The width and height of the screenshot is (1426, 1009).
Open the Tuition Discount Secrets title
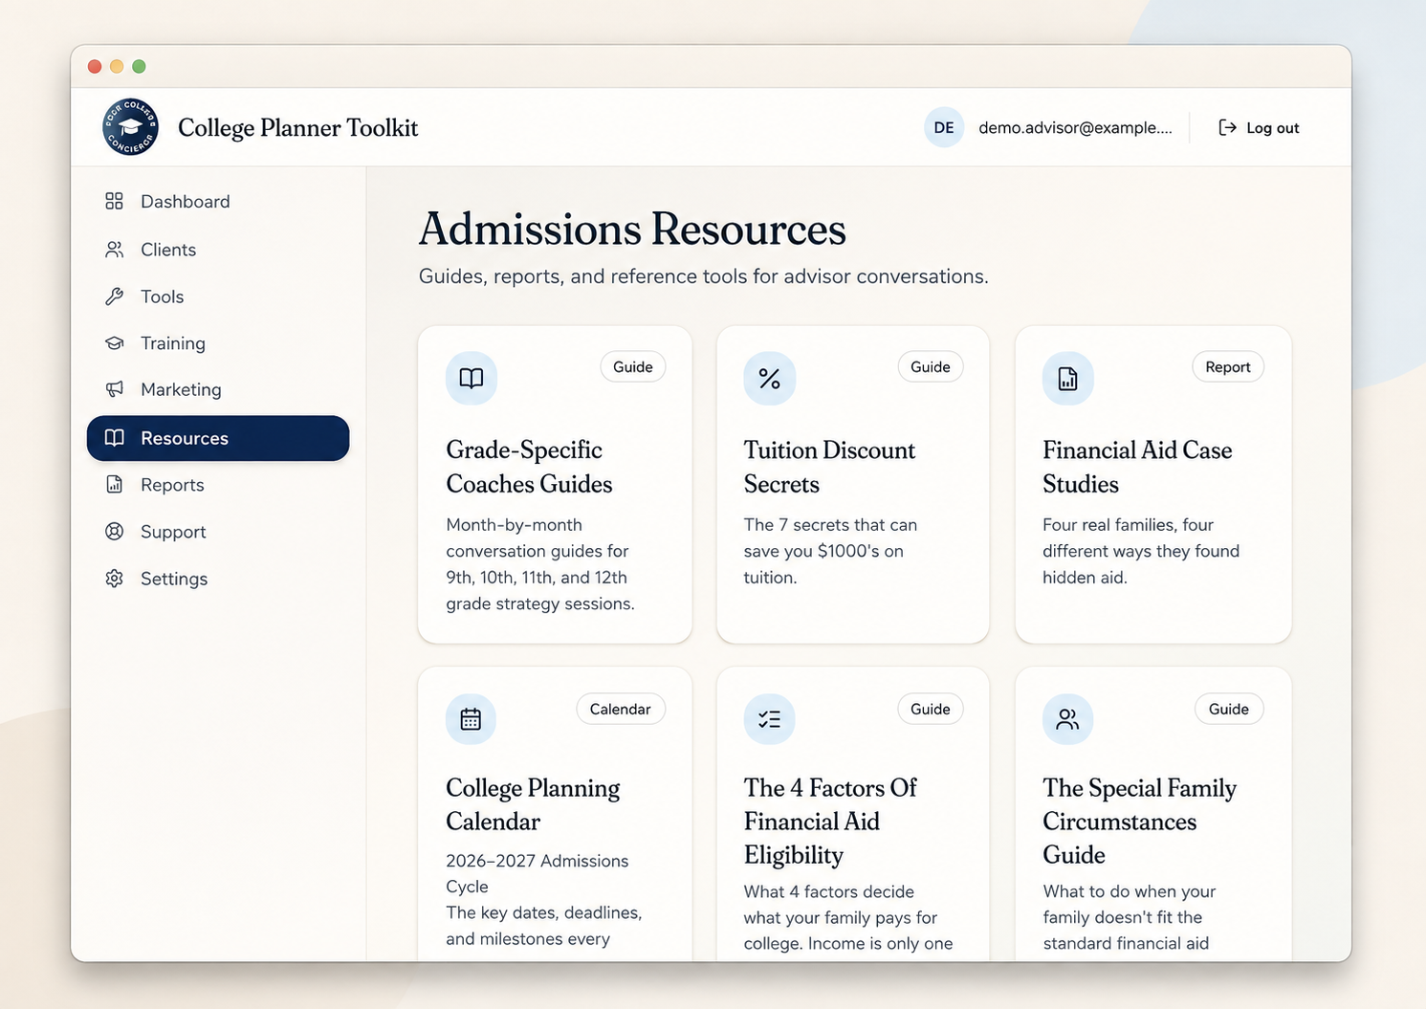tap(829, 467)
